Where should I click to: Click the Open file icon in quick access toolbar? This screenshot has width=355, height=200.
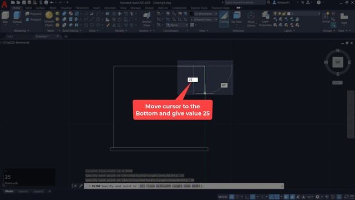[18, 2]
